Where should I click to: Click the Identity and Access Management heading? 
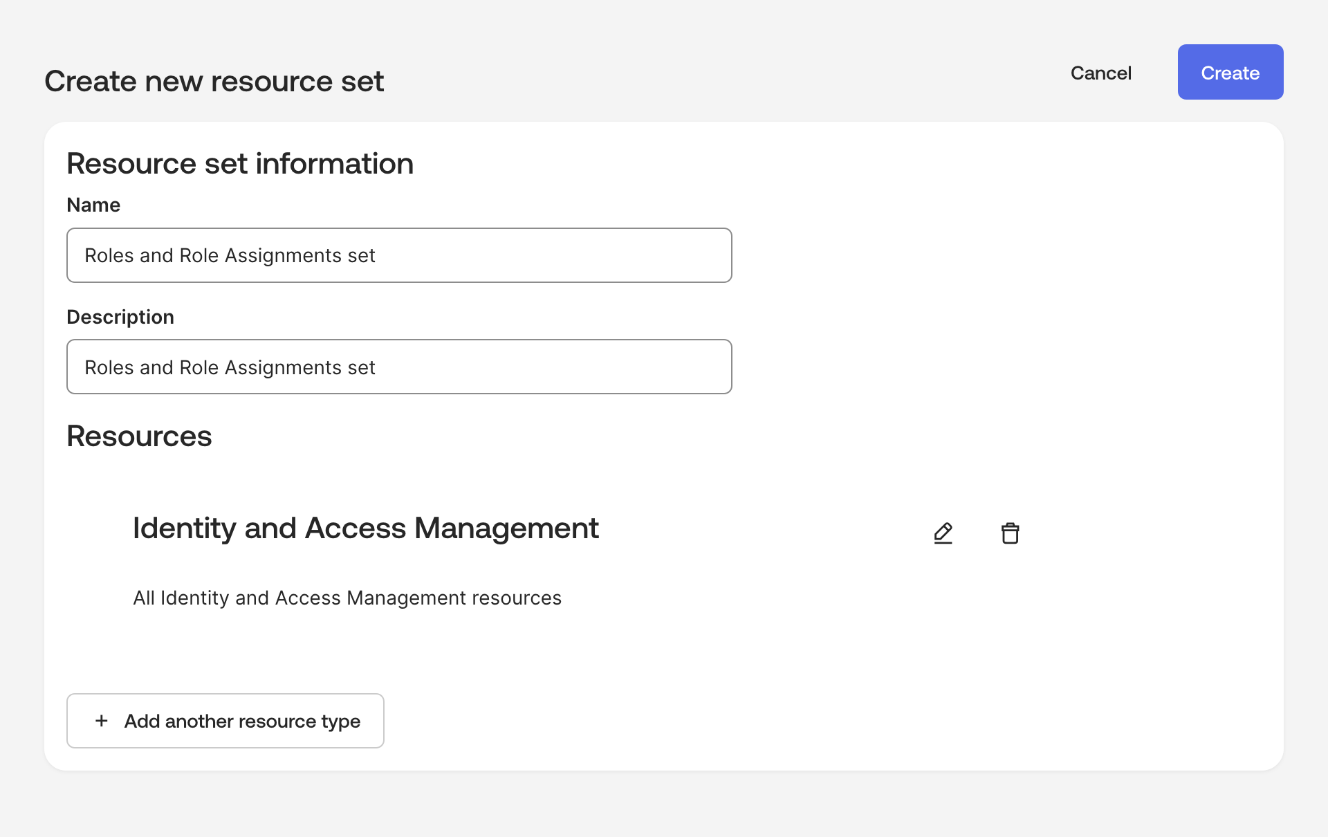tap(365, 528)
